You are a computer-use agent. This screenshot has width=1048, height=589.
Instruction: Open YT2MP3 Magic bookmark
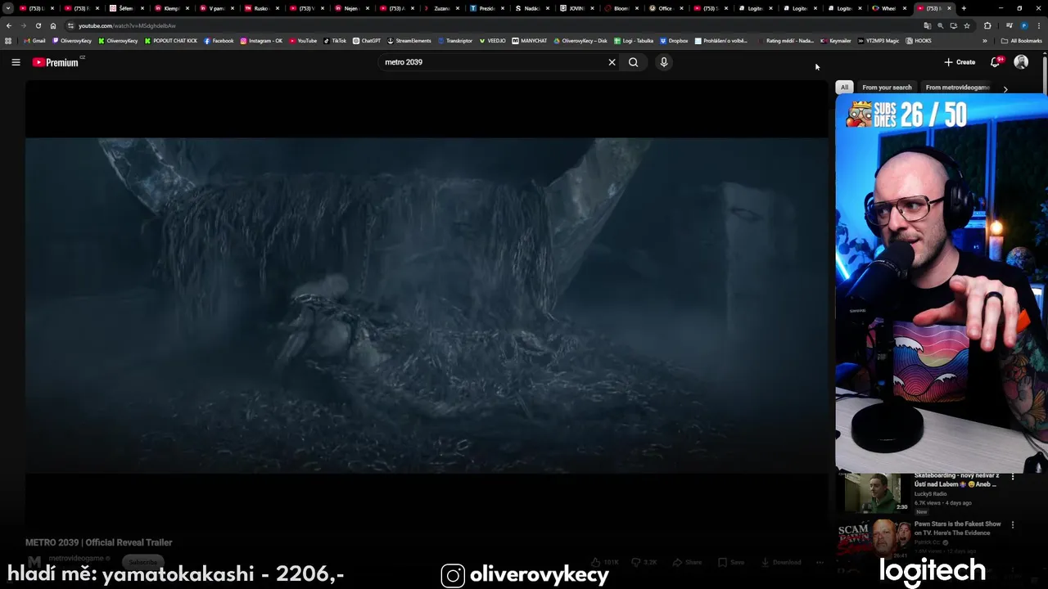[879, 40]
